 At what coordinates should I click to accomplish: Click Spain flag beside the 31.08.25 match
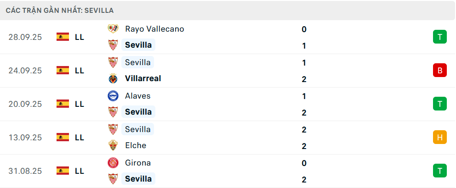[63, 171]
